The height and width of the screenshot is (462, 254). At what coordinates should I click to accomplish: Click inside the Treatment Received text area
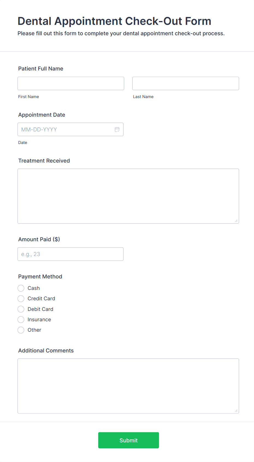coord(128,196)
